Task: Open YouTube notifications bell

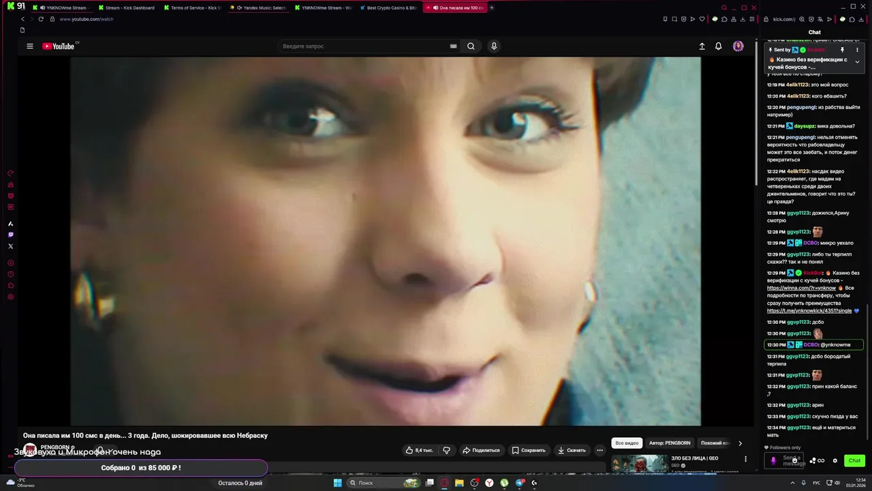Action: [718, 46]
